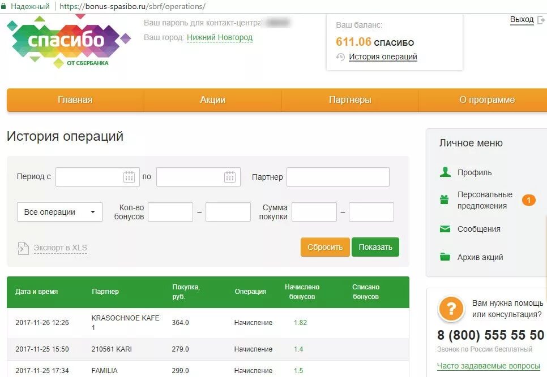
Task: Click the gift icon for personal offers
Action: (445, 200)
